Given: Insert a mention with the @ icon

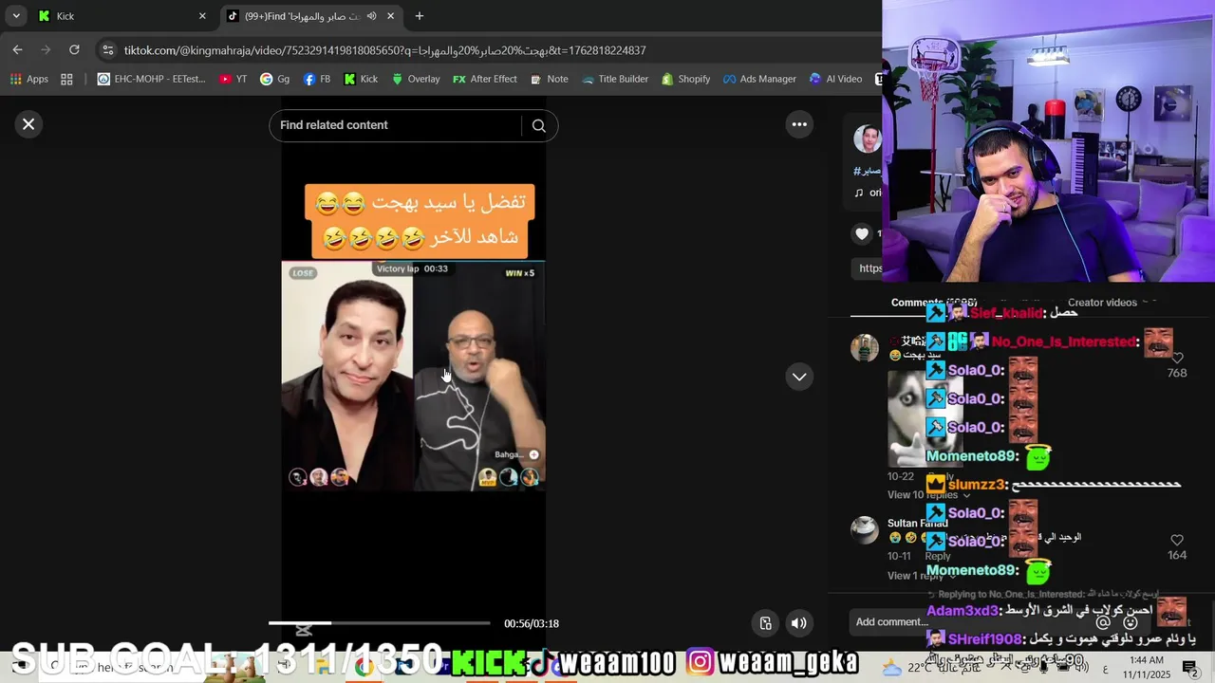Looking at the screenshot, I should (x=1103, y=622).
